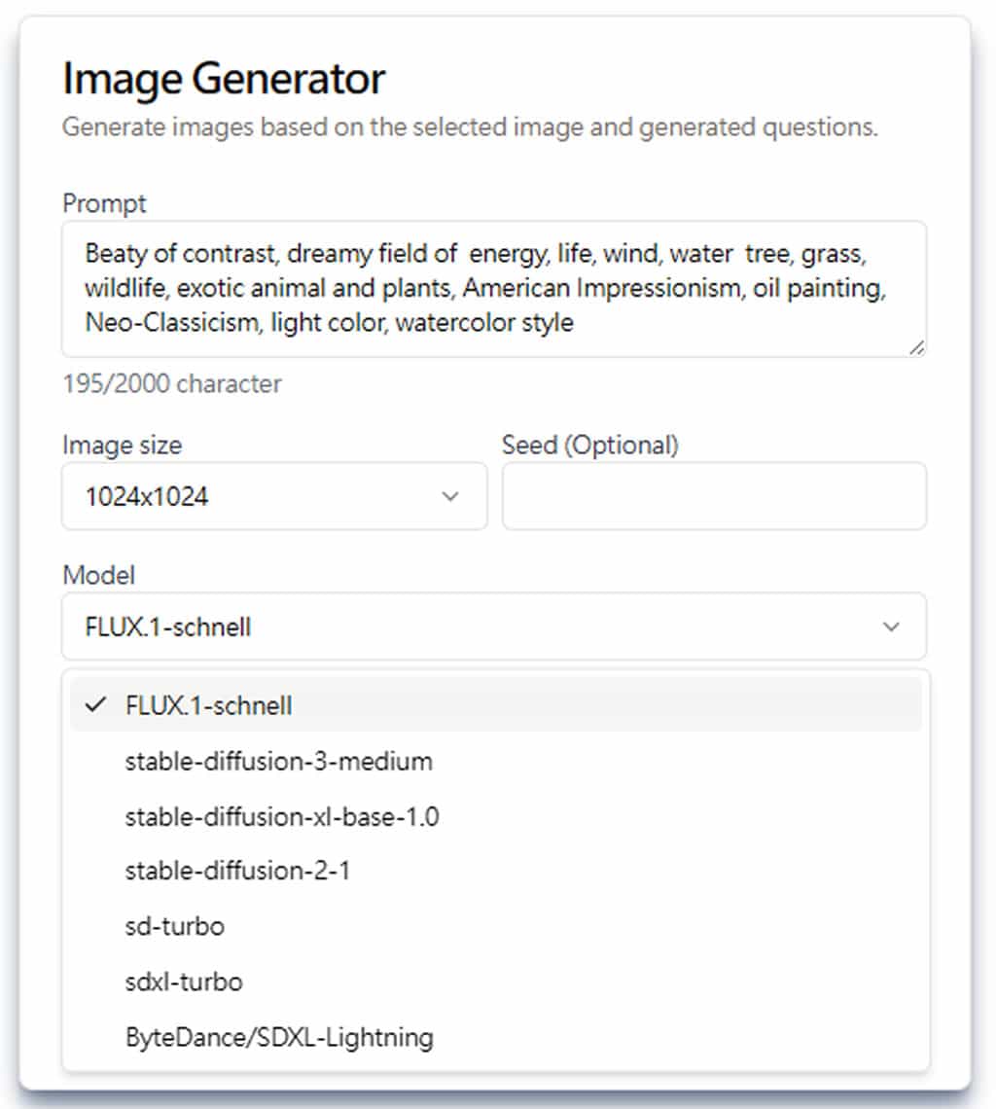Screen dimensions: 996x1109
Task: Click inside the Prompt text area
Action: pyautogui.click(x=494, y=289)
